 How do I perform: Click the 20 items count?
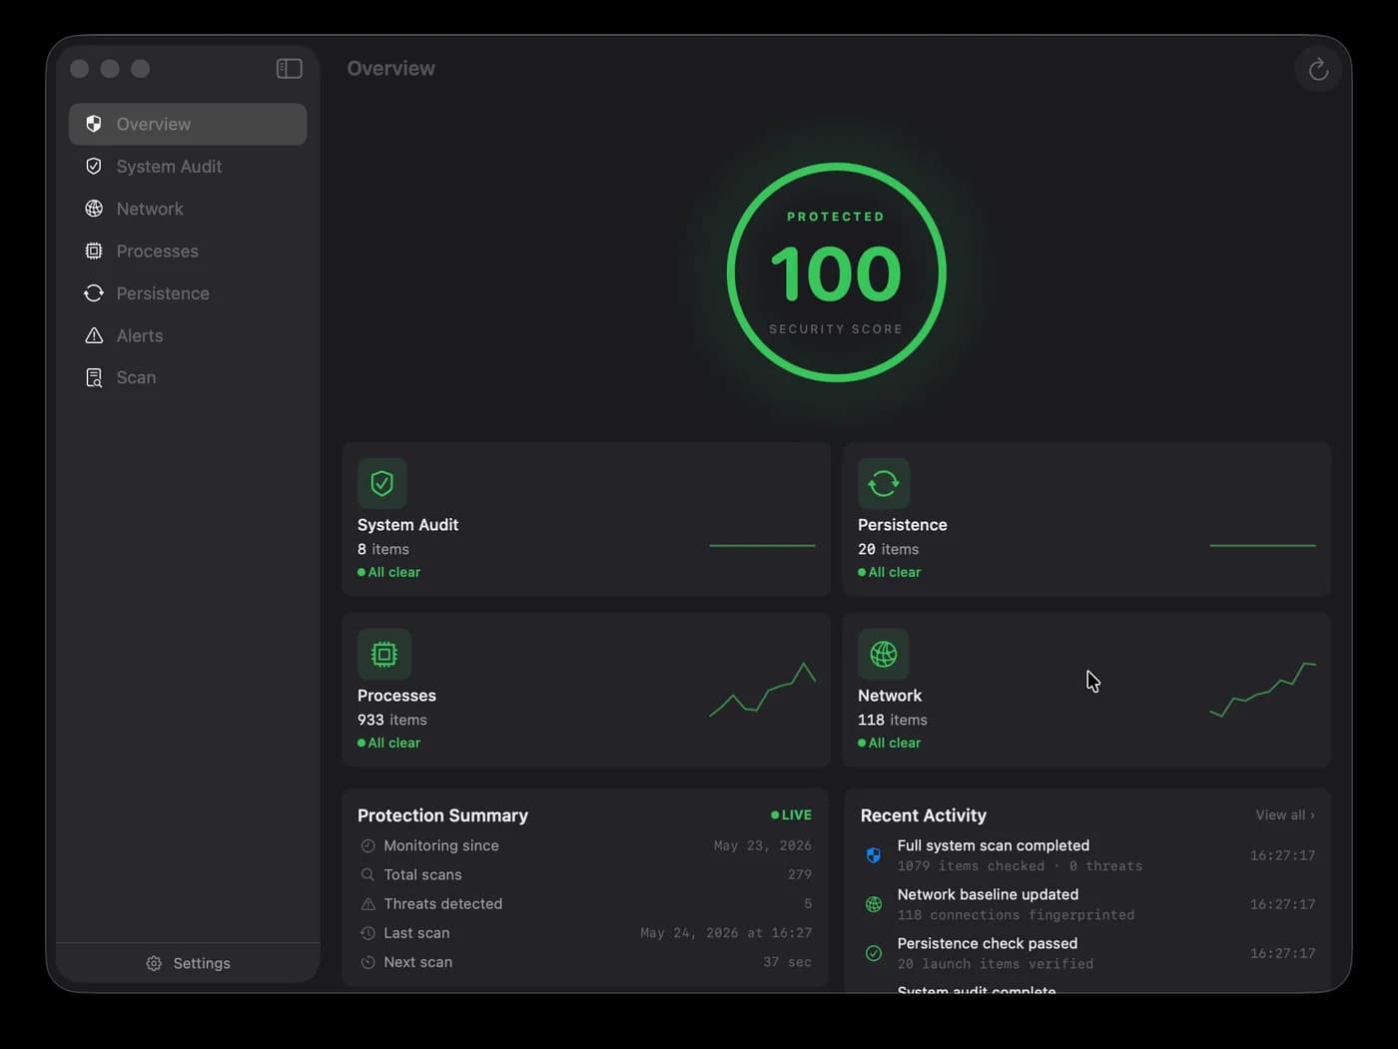coord(889,549)
